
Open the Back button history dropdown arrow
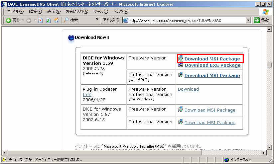click(23, 20)
